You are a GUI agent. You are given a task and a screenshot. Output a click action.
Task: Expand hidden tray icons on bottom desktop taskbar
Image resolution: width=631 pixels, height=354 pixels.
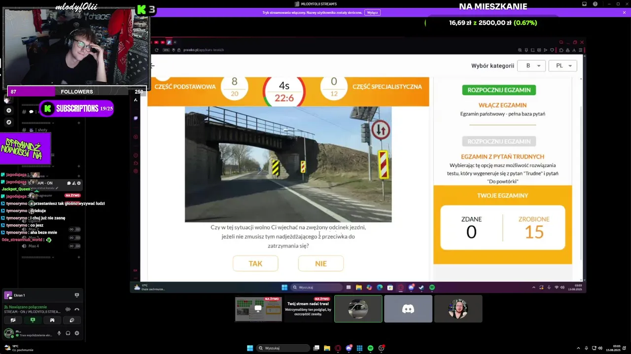(x=579, y=348)
